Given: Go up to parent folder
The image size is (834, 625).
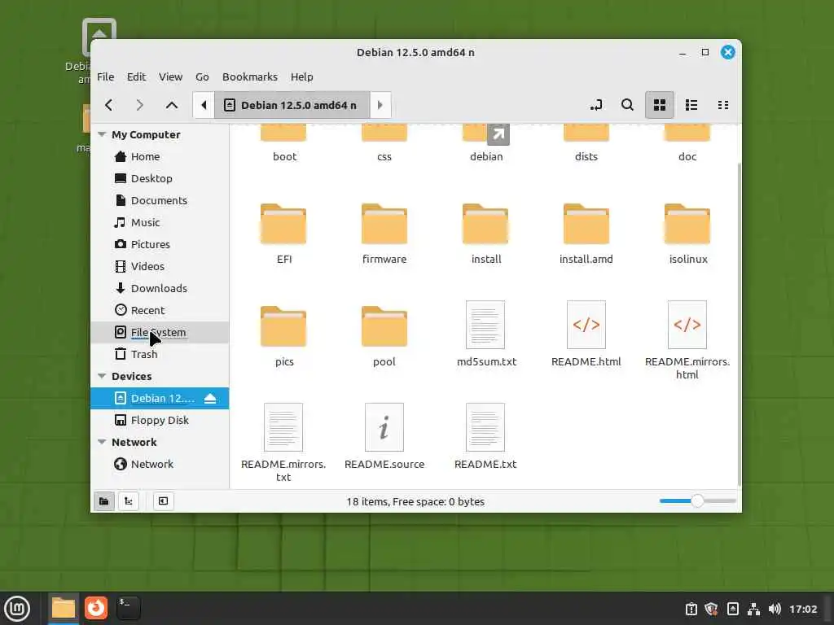Looking at the screenshot, I should [x=171, y=105].
